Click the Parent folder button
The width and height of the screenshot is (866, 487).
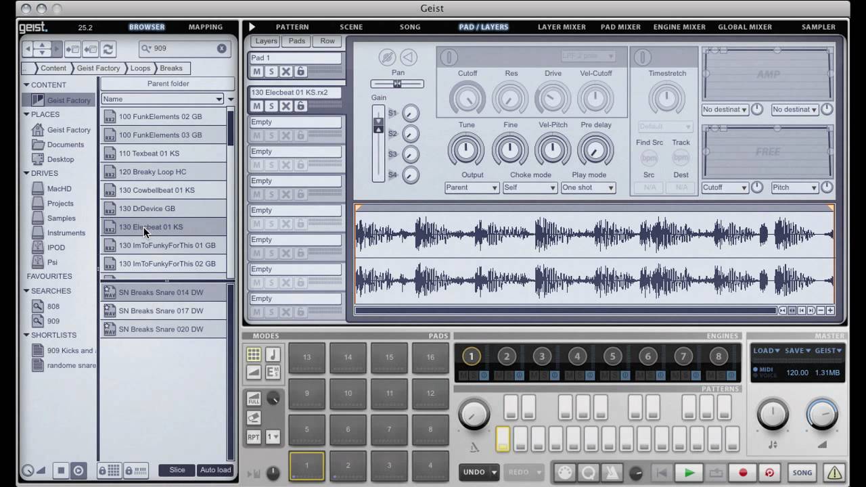coord(168,84)
